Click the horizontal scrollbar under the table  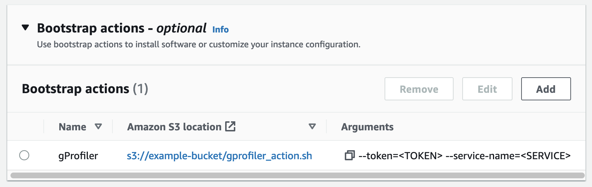pyautogui.click(x=297, y=175)
